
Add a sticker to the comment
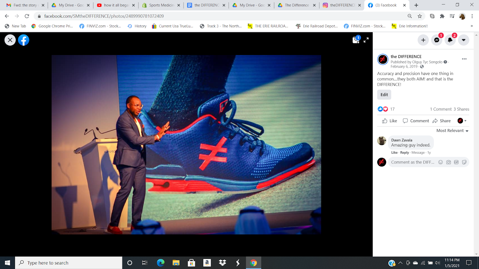pos(464,162)
